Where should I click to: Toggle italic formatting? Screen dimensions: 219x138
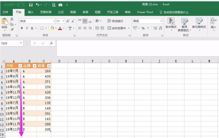27,28
